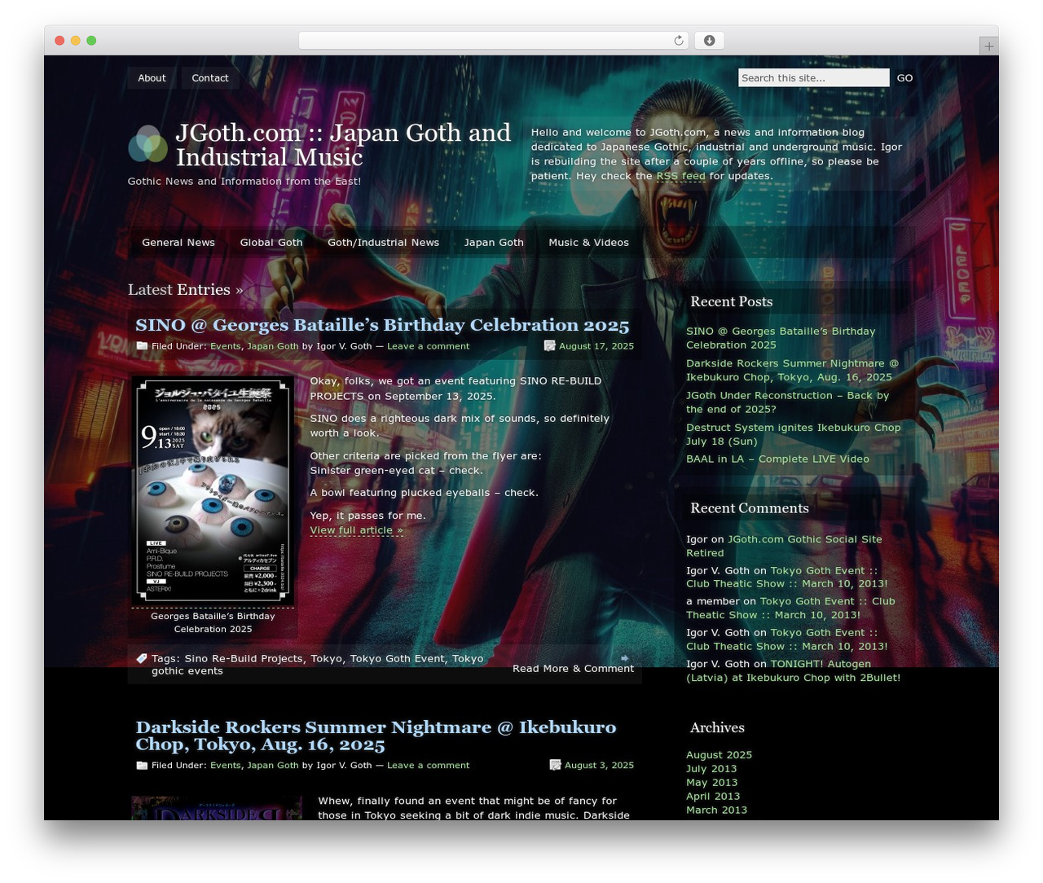Open the SINO @ Georges Bataille's Birthday post title

(382, 325)
